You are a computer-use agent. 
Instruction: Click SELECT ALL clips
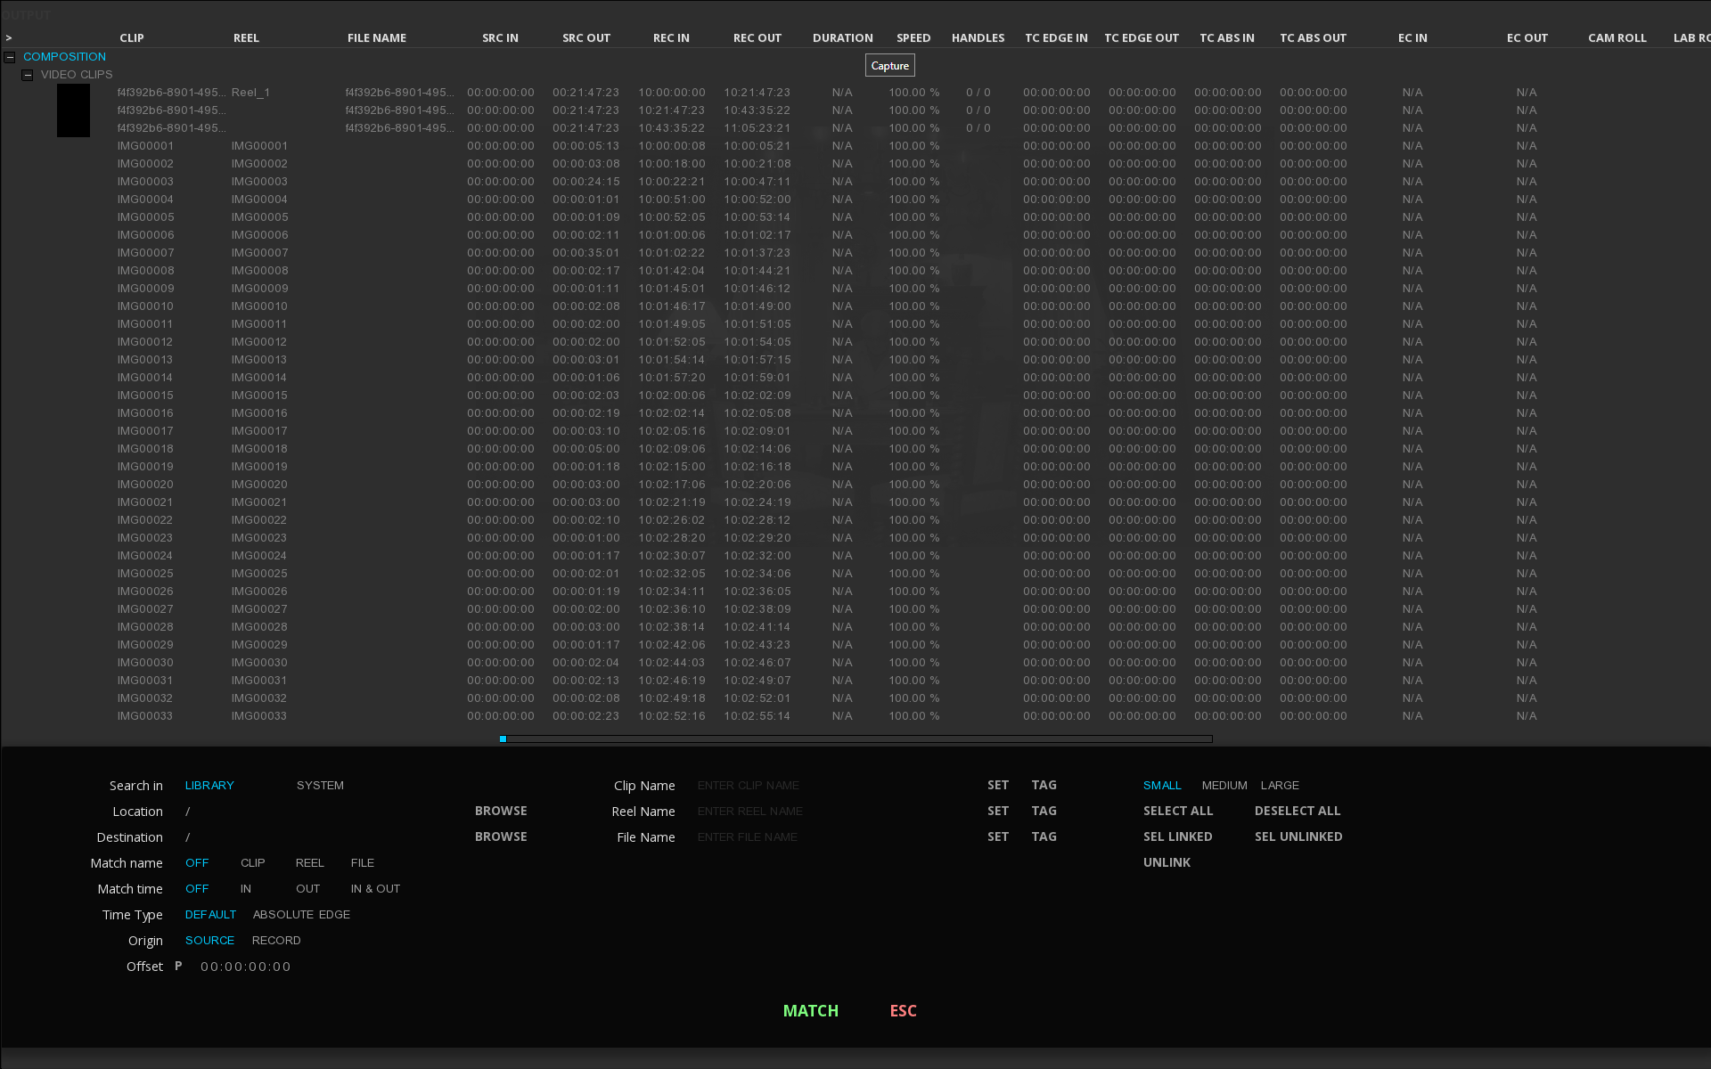tap(1178, 811)
